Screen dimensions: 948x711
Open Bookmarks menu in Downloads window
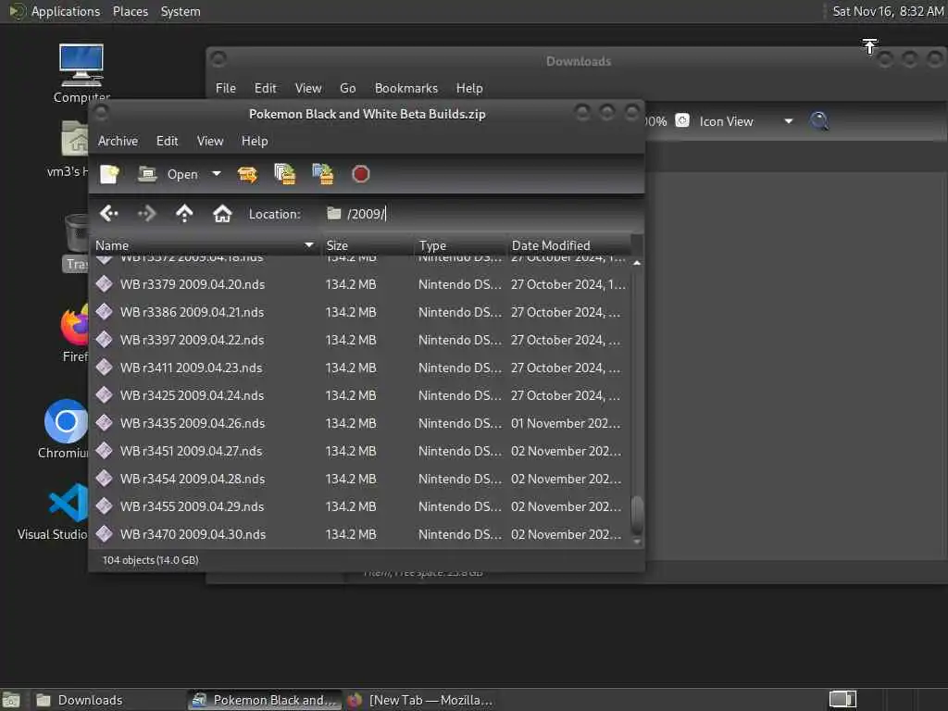(x=406, y=88)
